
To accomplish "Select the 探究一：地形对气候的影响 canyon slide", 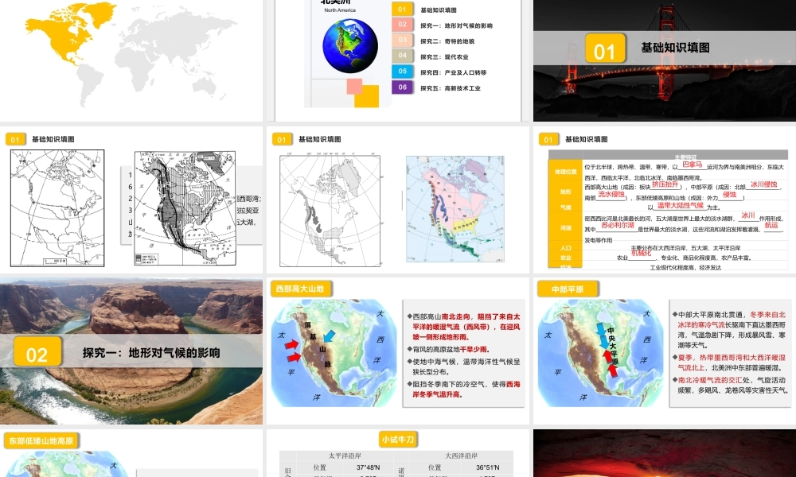I will click(x=131, y=351).
